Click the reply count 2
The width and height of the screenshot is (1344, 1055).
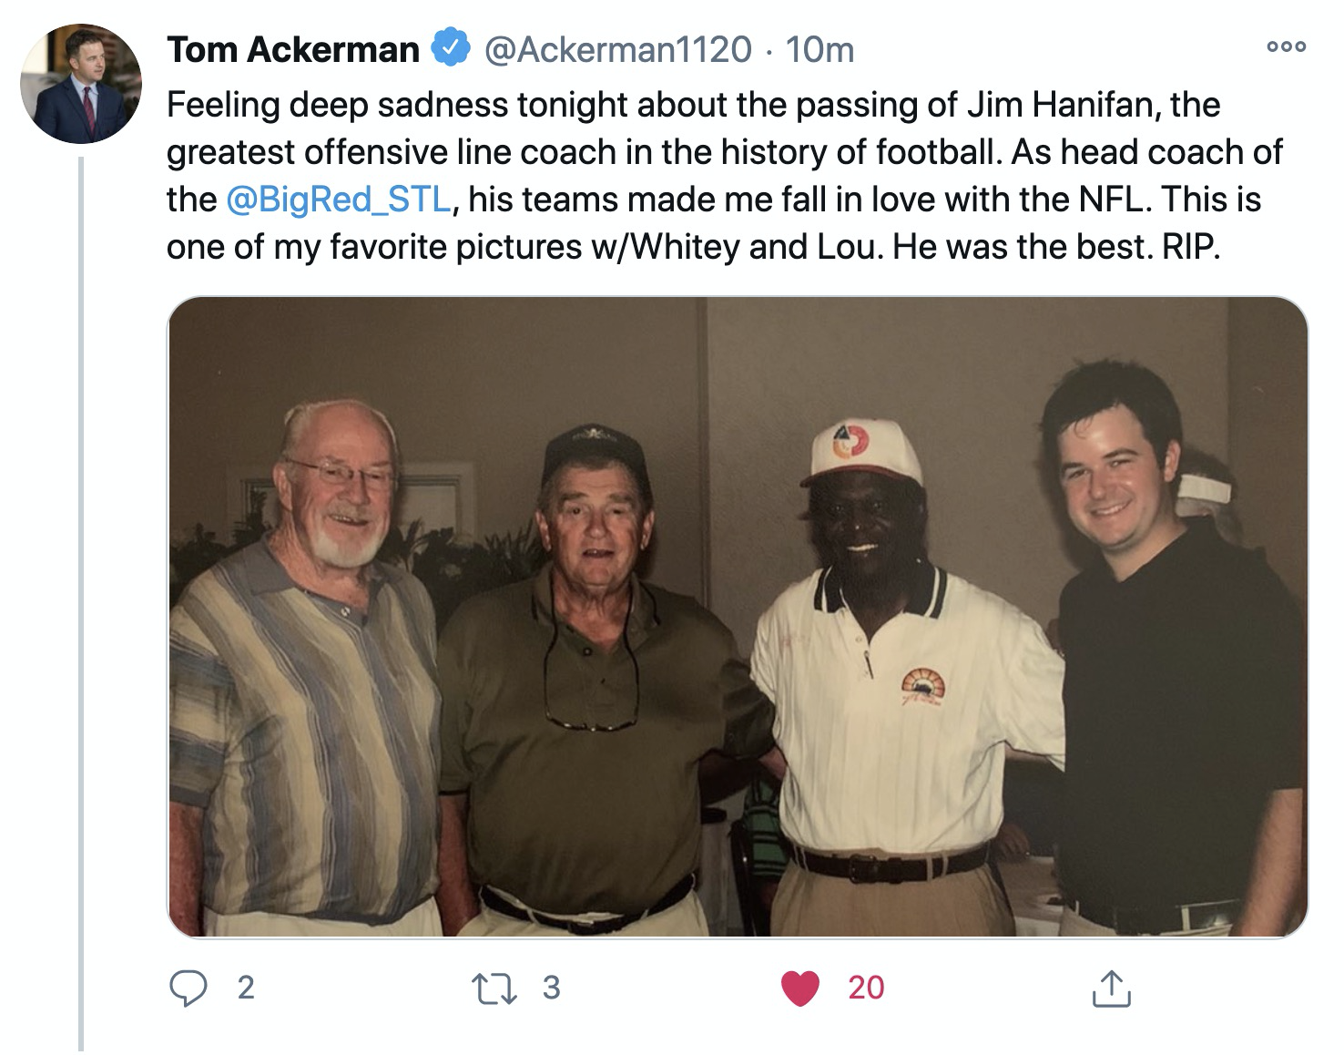point(245,988)
